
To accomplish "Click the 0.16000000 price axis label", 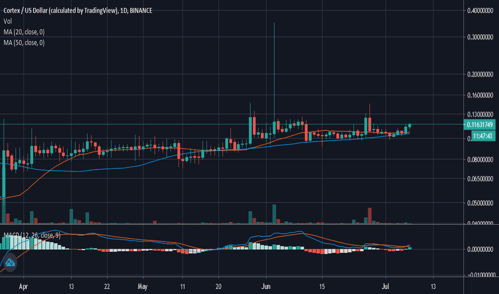I will tap(480, 95).
